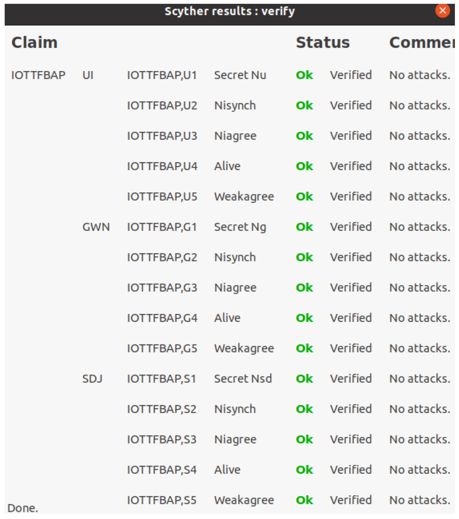
Task: Click the IOTTFBAP protocol name in first column
Action: coord(38,75)
